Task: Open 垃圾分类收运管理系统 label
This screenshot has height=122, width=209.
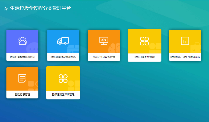Action: coord(63,57)
